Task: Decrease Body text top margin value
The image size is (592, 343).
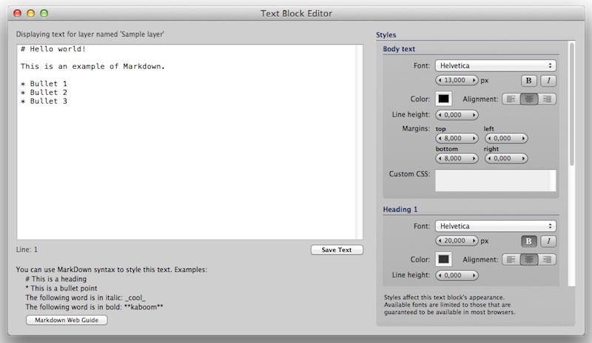Action: (442, 138)
